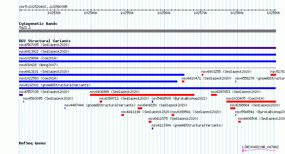Image resolution: width=285 pixels, height=154 pixels.
Task: Open the nsv5466509 (ByrskaBishop2022) label
Action: tap(179, 98)
